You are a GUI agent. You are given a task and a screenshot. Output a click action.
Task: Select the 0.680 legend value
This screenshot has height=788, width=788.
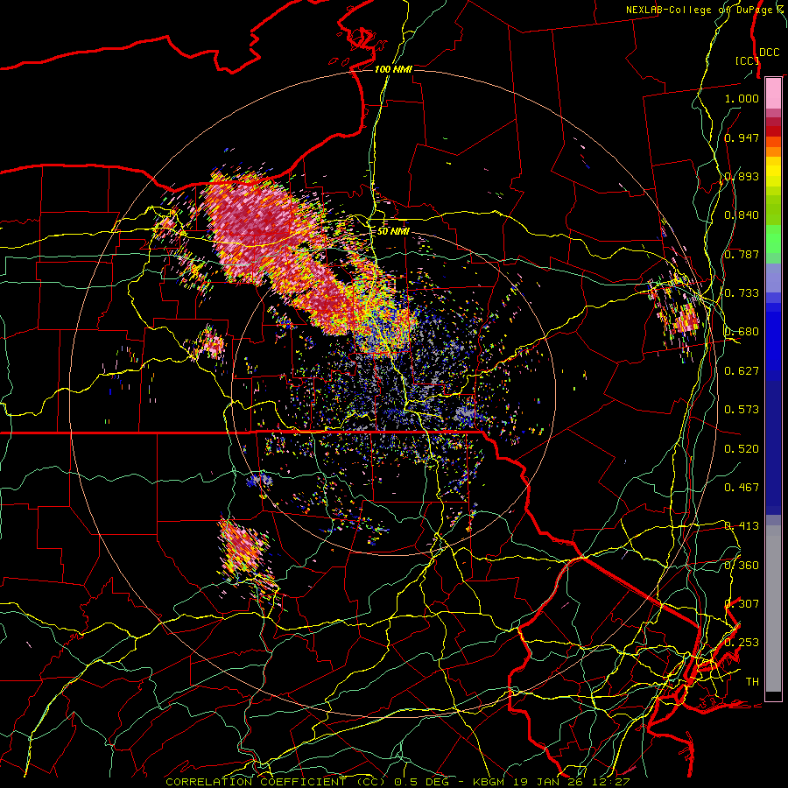[742, 332]
